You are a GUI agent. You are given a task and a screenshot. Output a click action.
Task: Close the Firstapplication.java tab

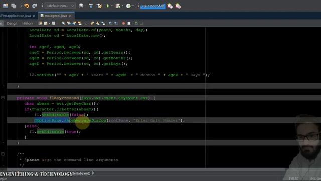click(x=34, y=16)
